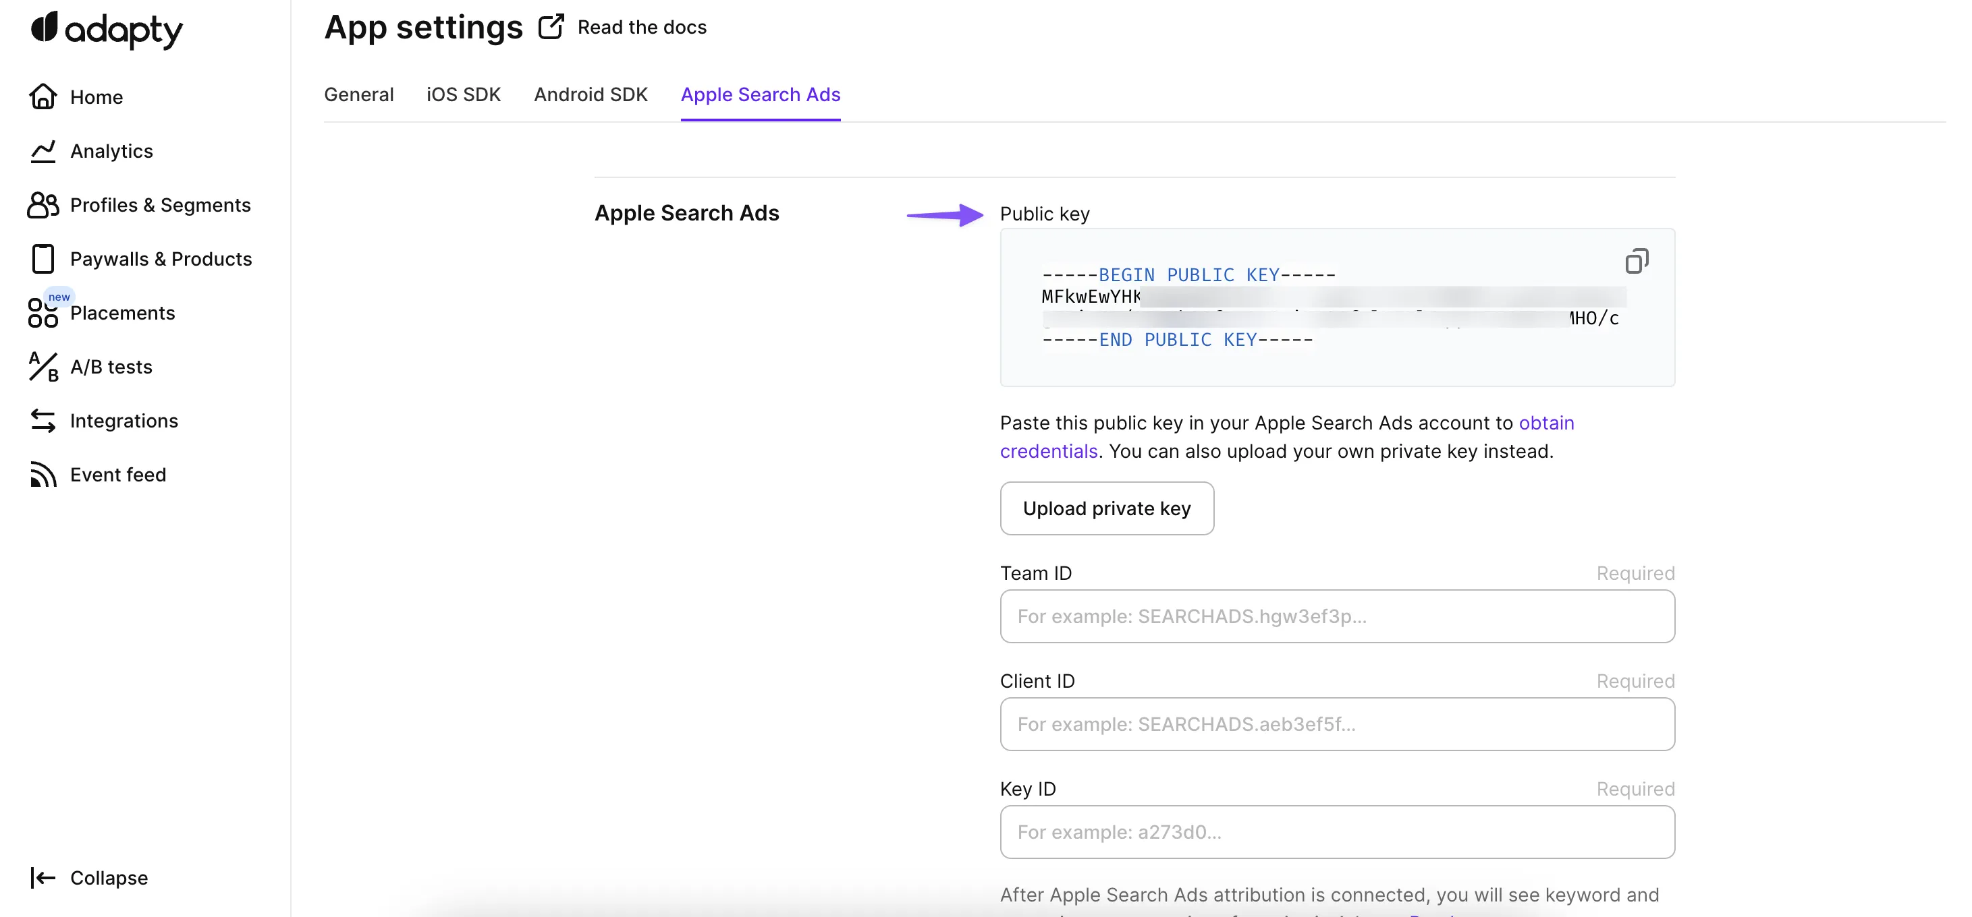Open the Paywalls & Products icon
Screen dimensions: 1972x917
[43, 258]
